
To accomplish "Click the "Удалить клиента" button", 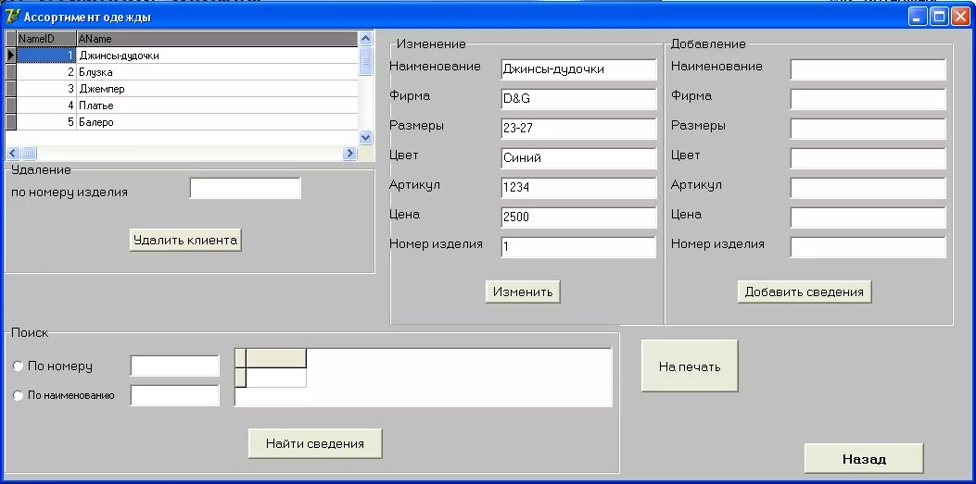I will (185, 240).
